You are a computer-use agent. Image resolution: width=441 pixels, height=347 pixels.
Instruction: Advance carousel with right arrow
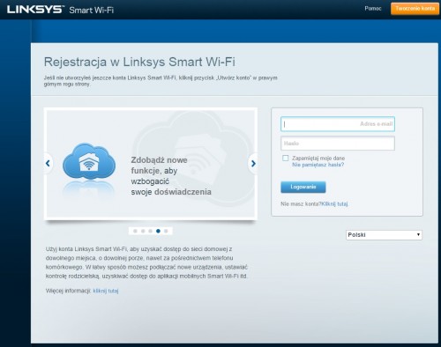pos(253,164)
